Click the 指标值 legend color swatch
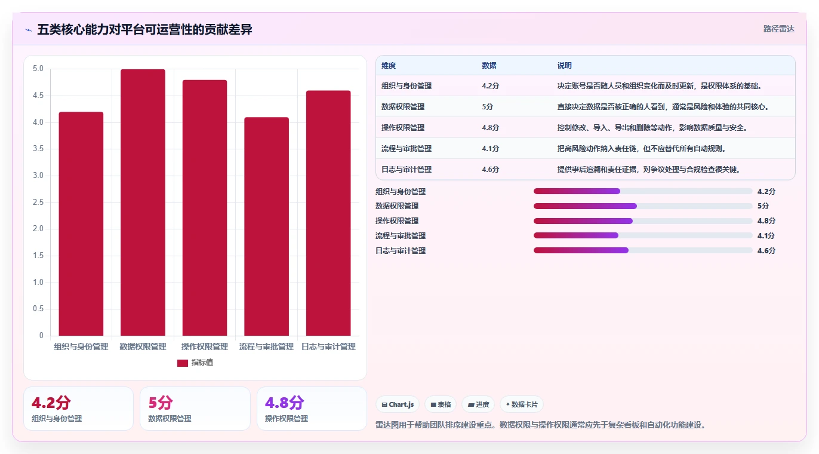This screenshot has width=819, height=454. click(x=183, y=363)
